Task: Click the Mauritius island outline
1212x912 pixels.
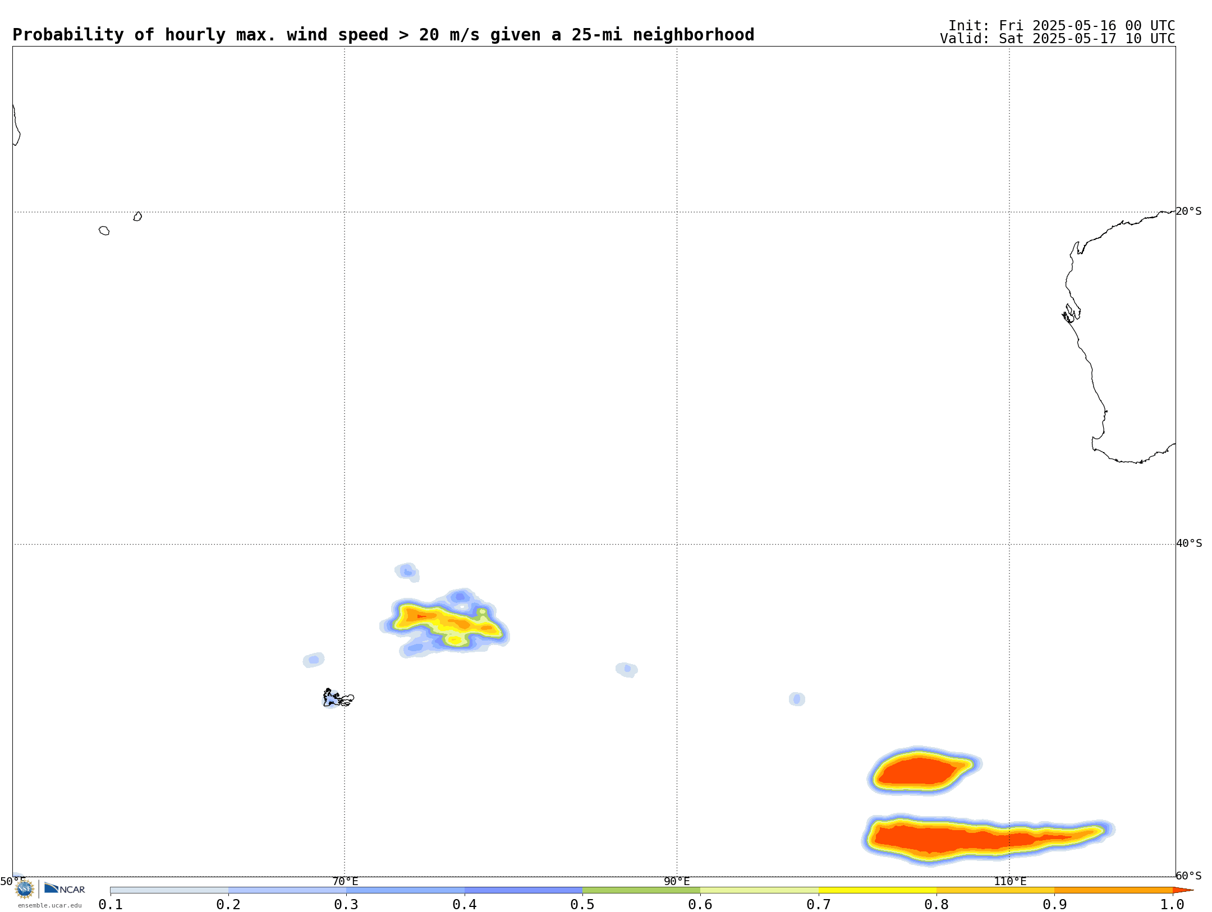Action: pos(137,217)
